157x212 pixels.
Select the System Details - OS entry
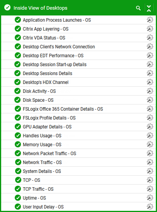click(42, 171)
